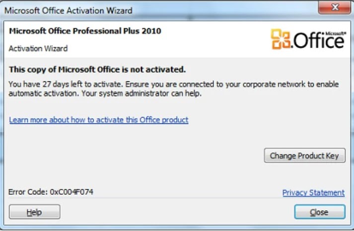Viewport: 354px width, 231px height.
Task: Click the bold 'not activated' warning message
Action: tap(97, 69)
